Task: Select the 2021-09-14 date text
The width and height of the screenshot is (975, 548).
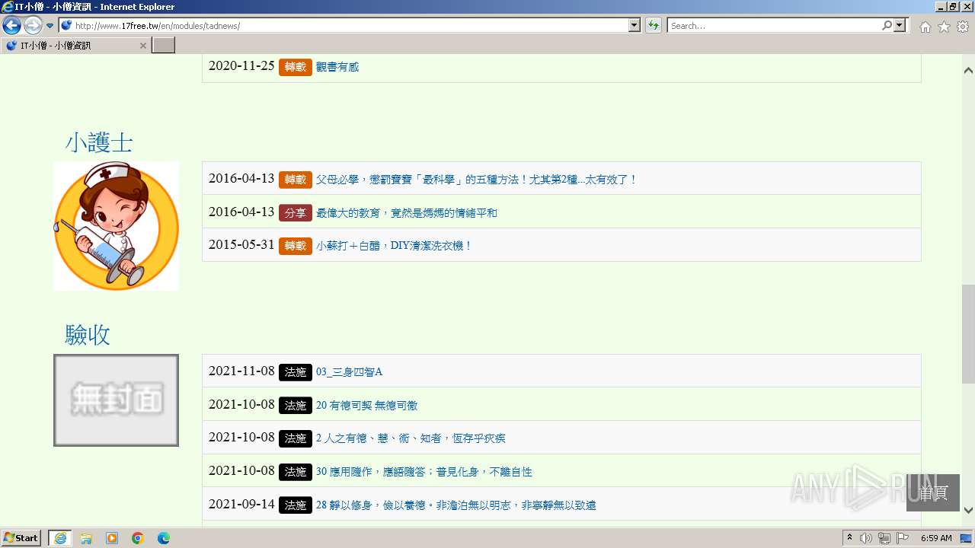Action: click(241, 505)
